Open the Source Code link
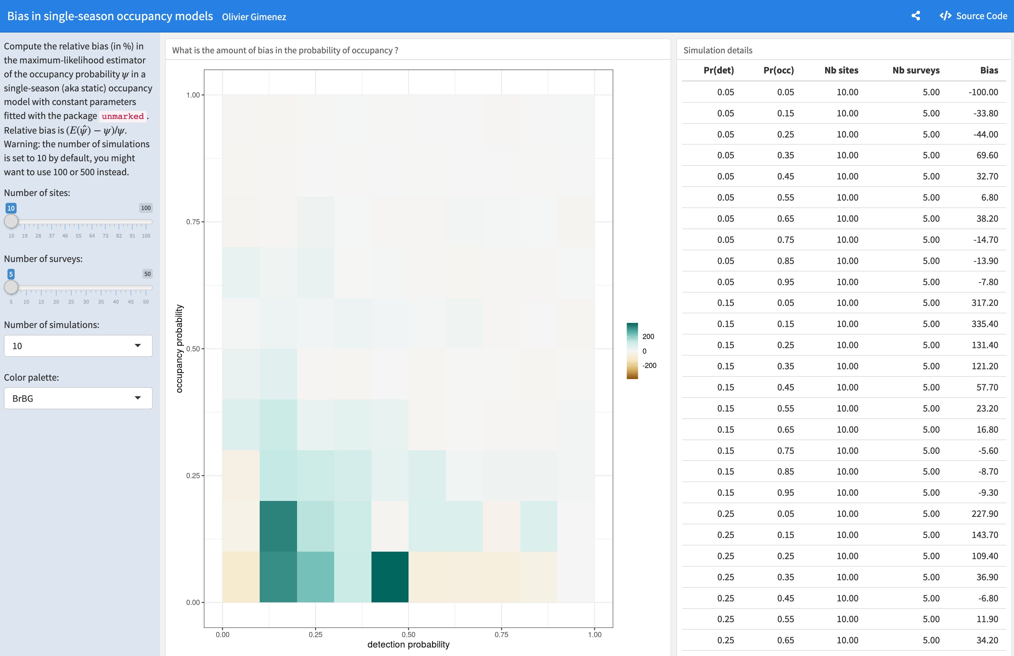Screen dimensions: 1014x656 [x=981, y=16]
